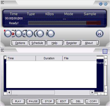Click the DEL button
Image resolution: width=110 pixels, height=106 pixels.
pos(77,101)
